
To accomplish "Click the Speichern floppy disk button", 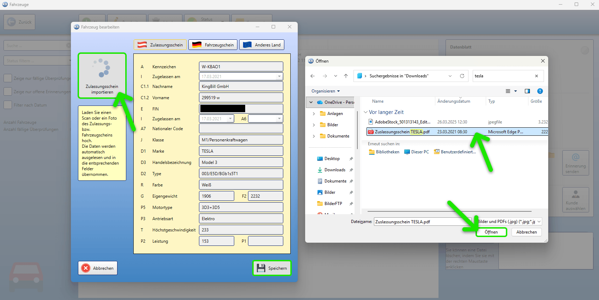I will tap(272, 268).
